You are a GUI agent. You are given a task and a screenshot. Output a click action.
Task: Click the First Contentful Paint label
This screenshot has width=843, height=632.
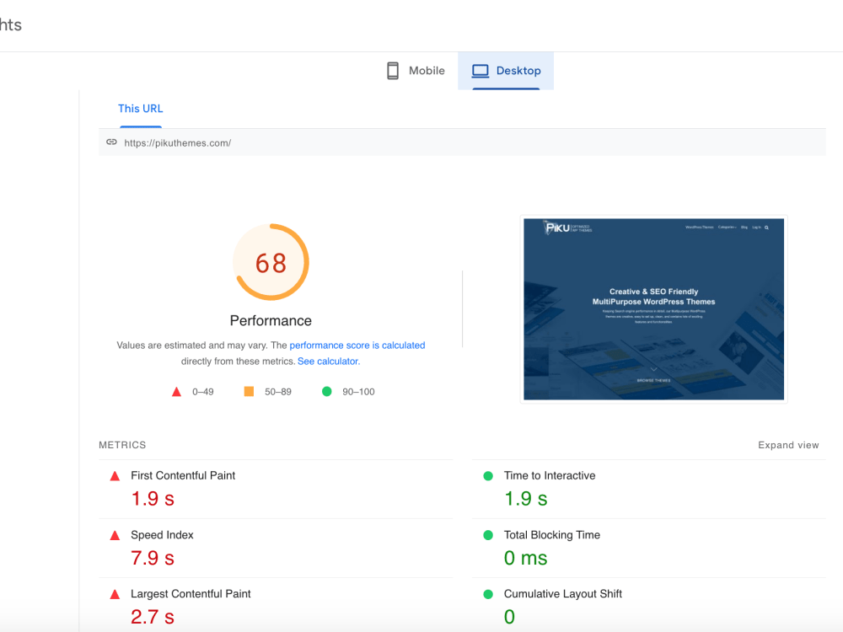point(183,475)
